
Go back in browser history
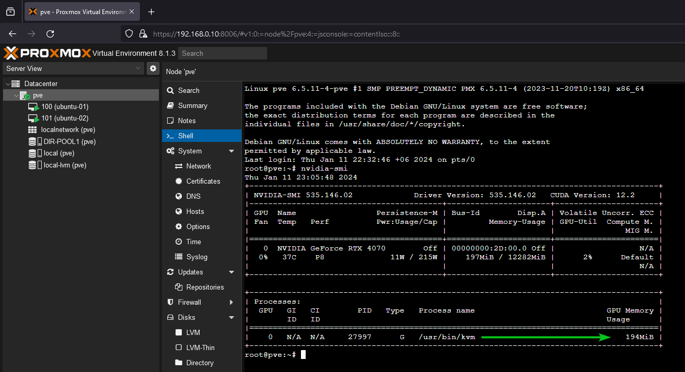pyautogui.click(x=13, y=34)
